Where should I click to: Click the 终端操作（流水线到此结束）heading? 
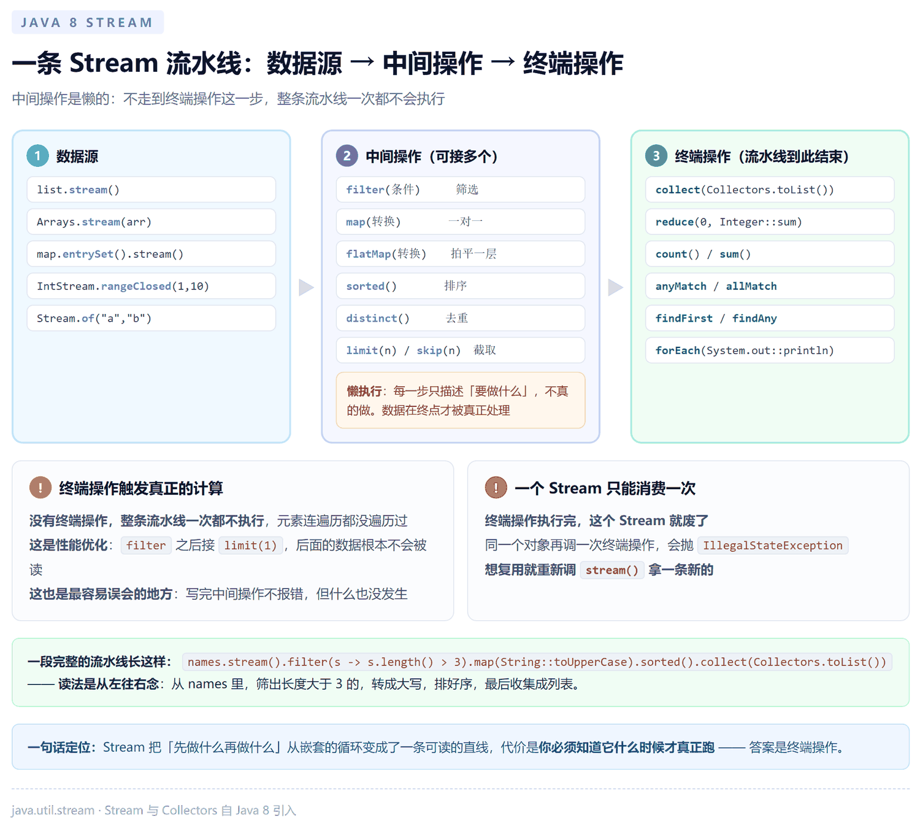[x=762, y=157]
